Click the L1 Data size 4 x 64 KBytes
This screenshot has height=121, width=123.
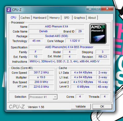[x=83, y=72]
